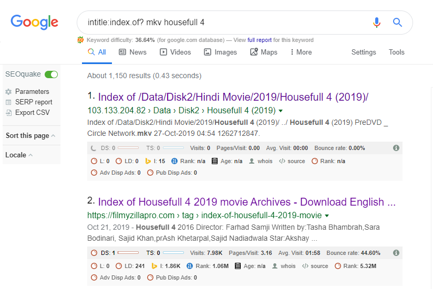Expand the Sort this page section
Screen dimensions: 433x289
coord(31,135)
